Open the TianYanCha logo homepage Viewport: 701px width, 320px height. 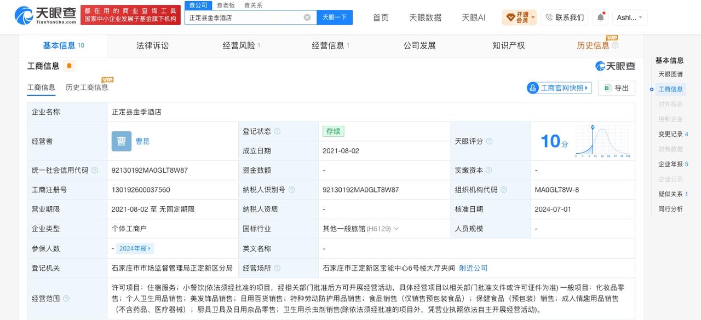tap(45, 15)
